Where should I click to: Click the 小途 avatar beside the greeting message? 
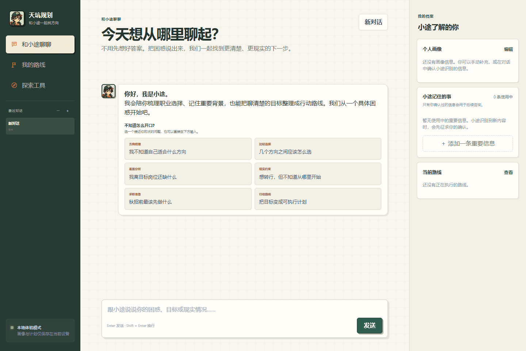(108, 91)
